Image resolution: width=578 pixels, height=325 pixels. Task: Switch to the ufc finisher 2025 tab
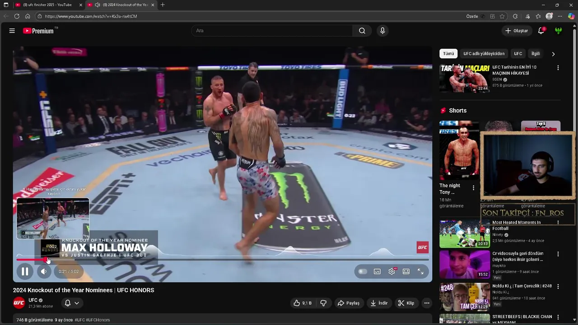tap(47, 5)
